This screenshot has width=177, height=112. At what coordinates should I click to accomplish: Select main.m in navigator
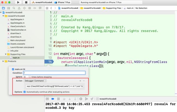[x=16, y=58]
